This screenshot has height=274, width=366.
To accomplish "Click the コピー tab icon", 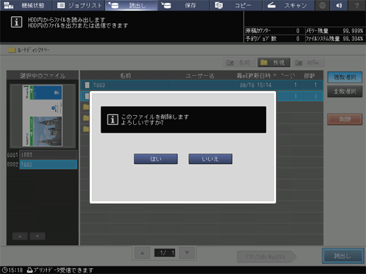I will 219,5.
